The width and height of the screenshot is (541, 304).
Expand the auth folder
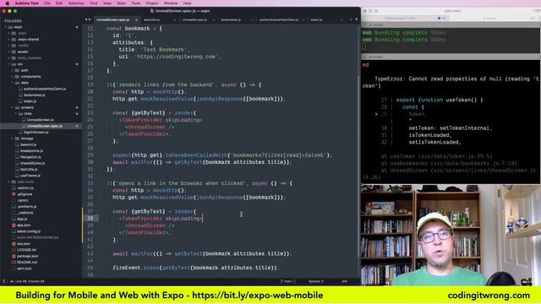pos(13,70)
